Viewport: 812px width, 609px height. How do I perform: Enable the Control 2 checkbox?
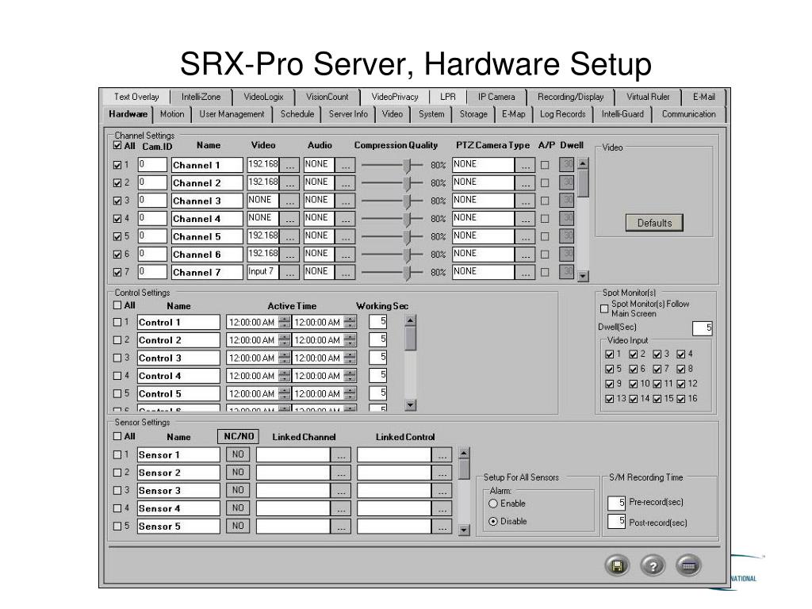[117, 340]
